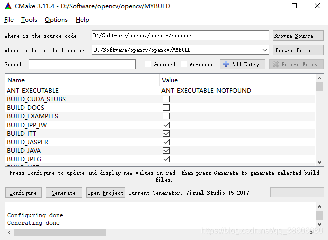The height and width of the screenshot is (240, 328).
Task: Select the BUILD_JASPER row name
Action: [x=27, y=142]
